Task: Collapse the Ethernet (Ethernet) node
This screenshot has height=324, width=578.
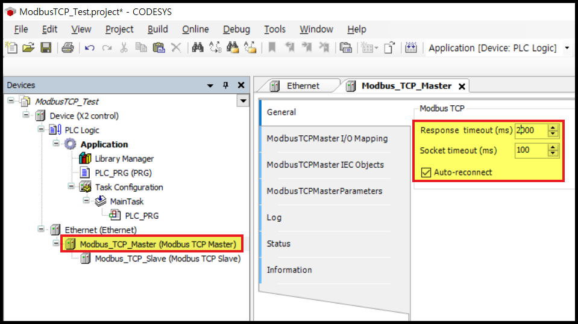Action: [x=41, y=229]
